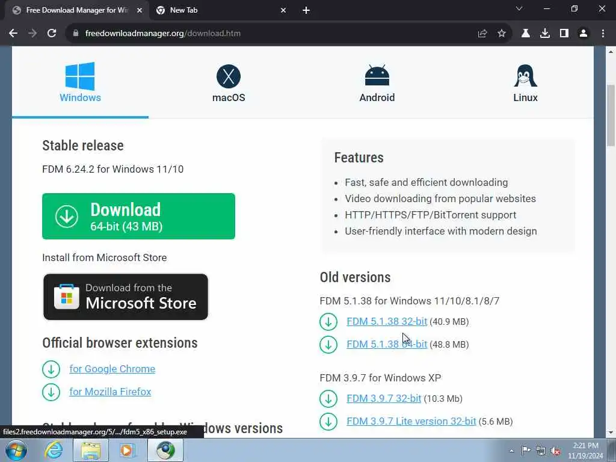616x462 pixels.
Task: Open the Chrome labs flask icon
Action: coord(526,34)
